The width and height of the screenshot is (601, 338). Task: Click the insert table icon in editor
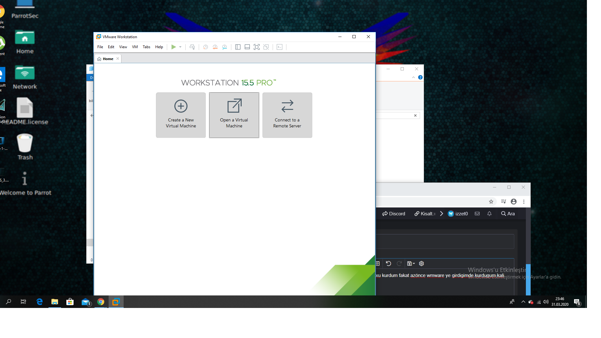coord(378,264)
